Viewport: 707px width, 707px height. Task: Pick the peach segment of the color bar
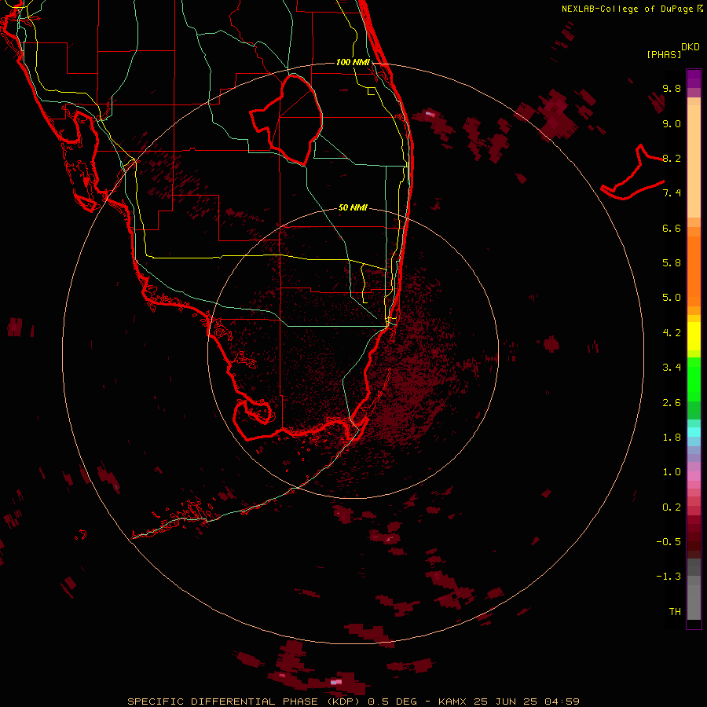tap(694, 161)
